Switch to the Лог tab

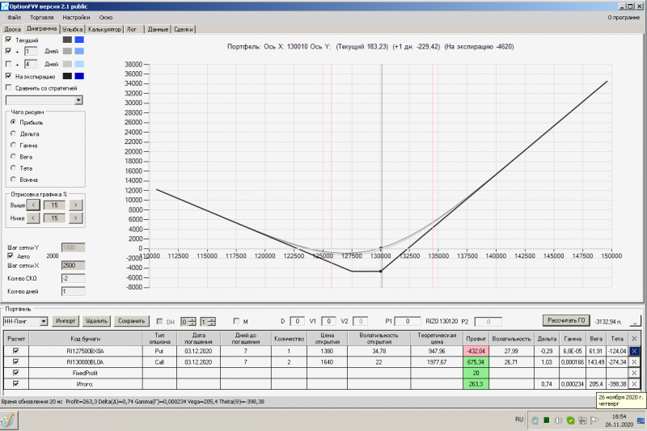pos(132,29)
